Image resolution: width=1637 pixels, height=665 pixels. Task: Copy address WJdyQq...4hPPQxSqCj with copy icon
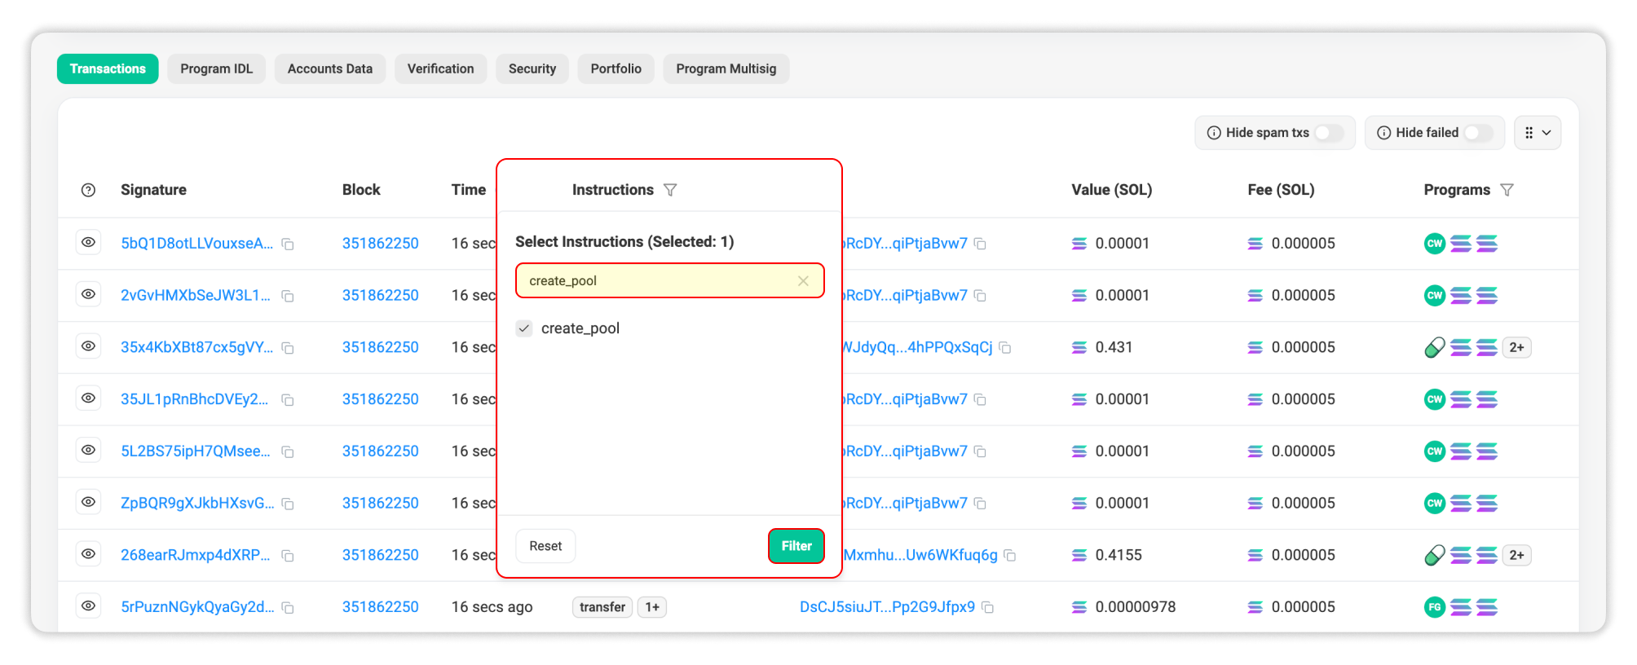coord(1005,348)
